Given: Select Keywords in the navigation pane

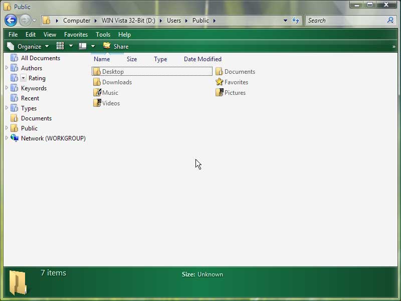Looking at the screenshot, I should pos(34,88).
